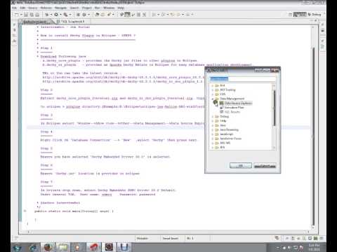This screenshot has height=252, width=337.
Task: Switch to the Java perspective button
Action: [300, 15]
